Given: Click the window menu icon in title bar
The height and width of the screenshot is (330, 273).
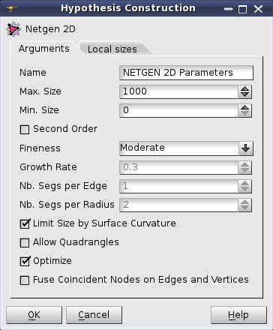Looking at the screenshot, I should [11, 9].
